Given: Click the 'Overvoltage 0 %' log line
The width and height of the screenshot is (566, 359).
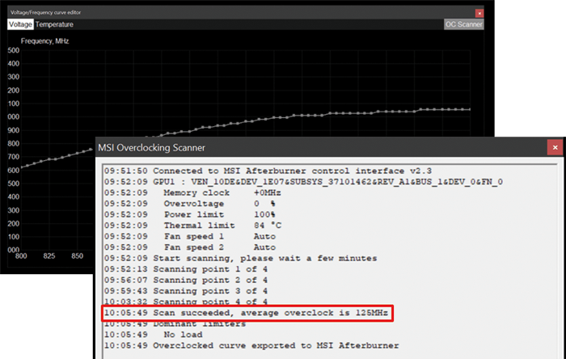Looking at the screenshot, I should point(190,204).
